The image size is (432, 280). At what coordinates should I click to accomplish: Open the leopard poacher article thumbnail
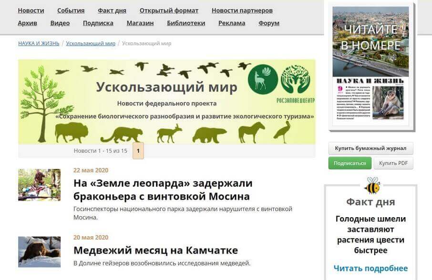pos(40,185)
